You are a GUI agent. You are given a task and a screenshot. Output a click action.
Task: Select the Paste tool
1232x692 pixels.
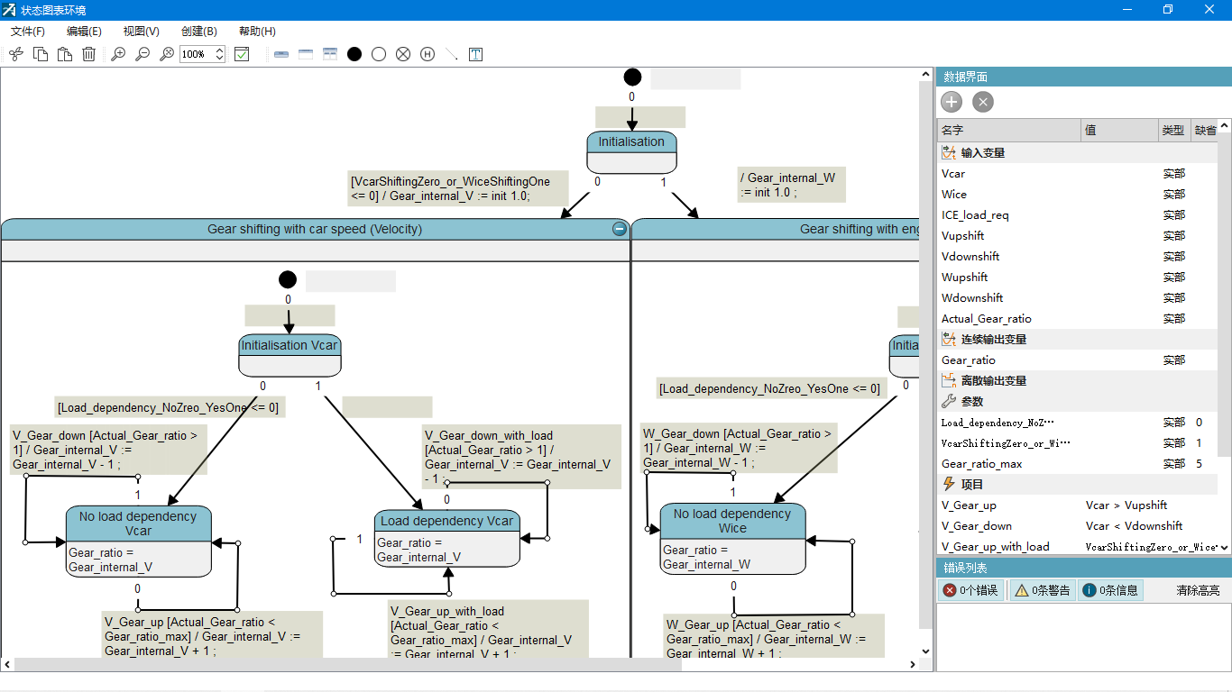point(64,54)
